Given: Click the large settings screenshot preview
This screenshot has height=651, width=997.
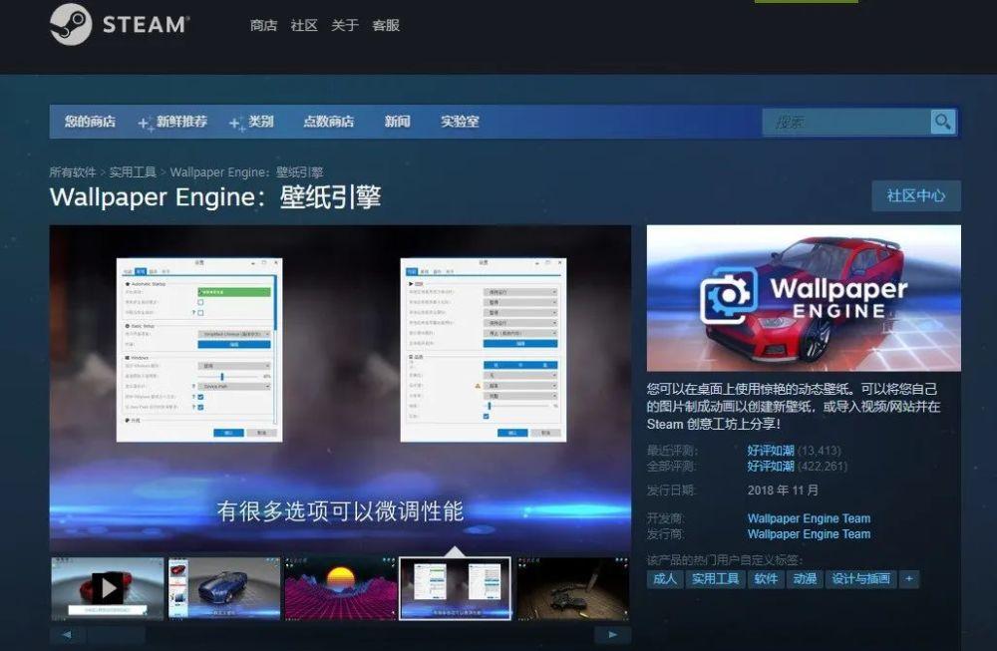Looking at the screenshot, I should (340, 389).
